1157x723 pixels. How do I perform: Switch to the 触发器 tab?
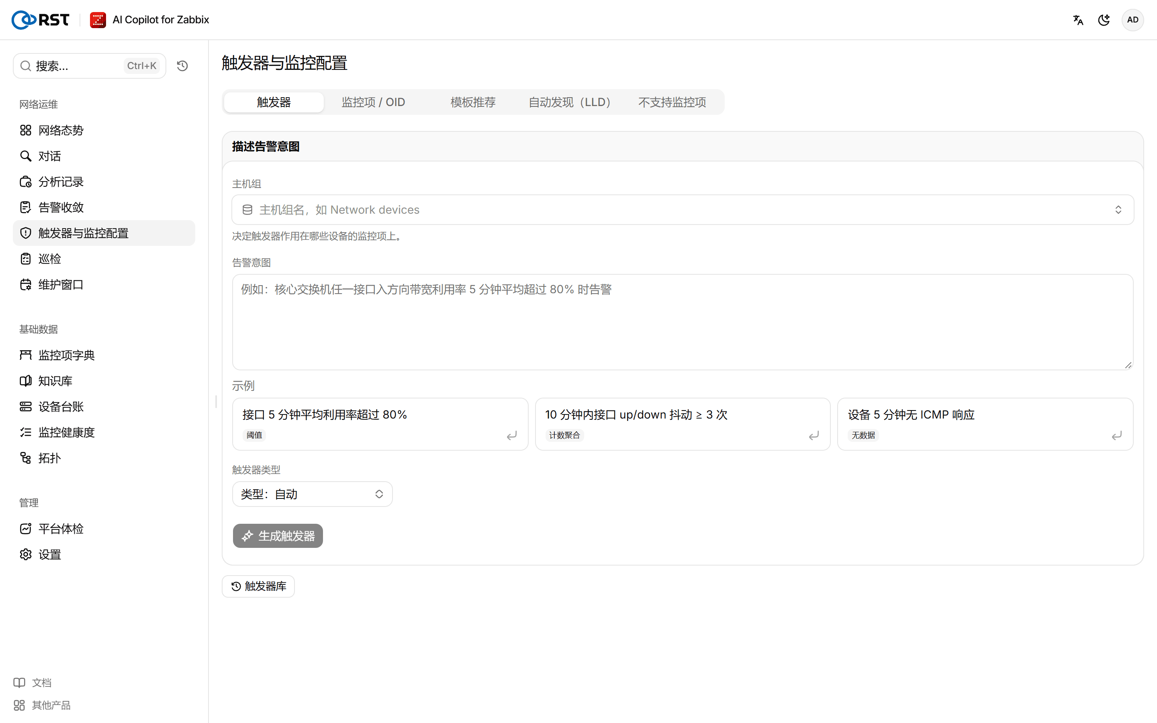[x=274, y=102]
